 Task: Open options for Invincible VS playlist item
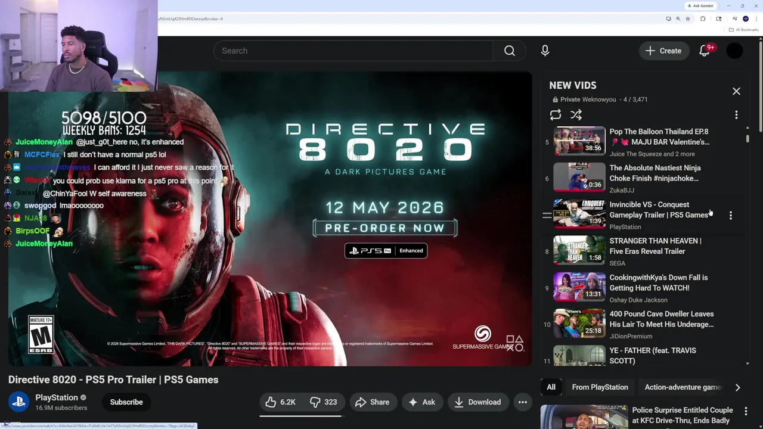tap(731, 215)
